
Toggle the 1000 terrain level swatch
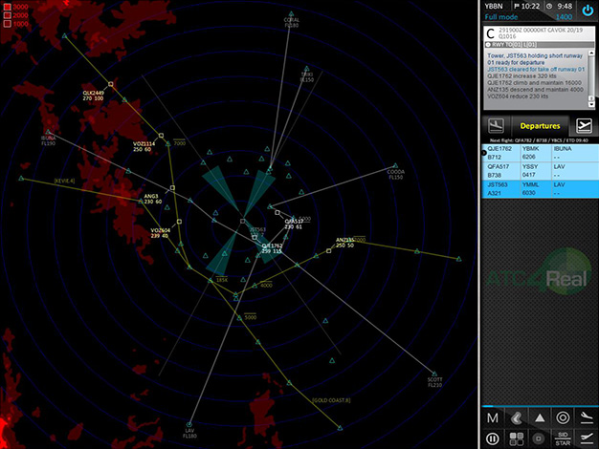pos(6,23)
